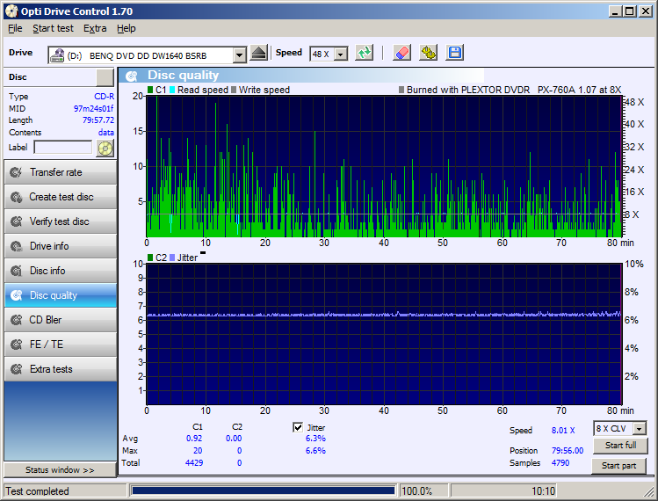Select the Drive info tab
This screenshot has width=658, height=501.
pyautogui.click(x=61, y=246)
